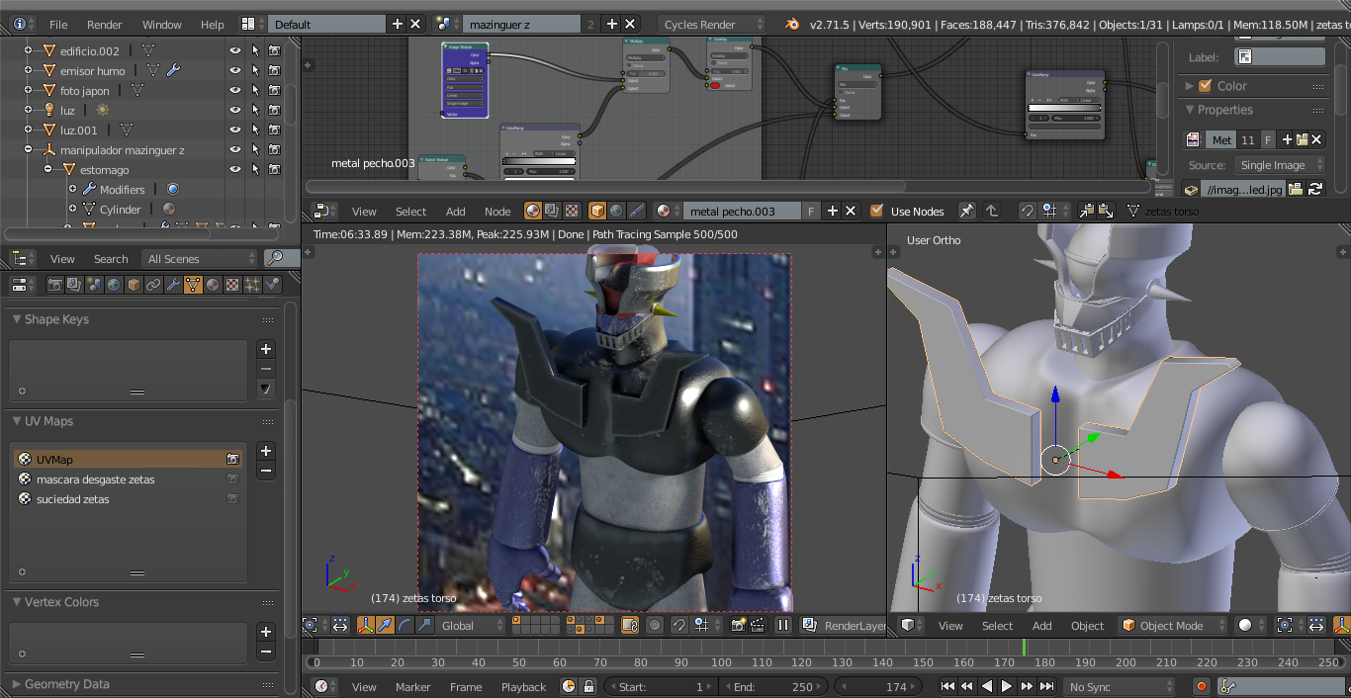The height and width of the screenshot is (698, 1351).
Task: Collapse the UV Maps panel
Action: tap(17, 421)
